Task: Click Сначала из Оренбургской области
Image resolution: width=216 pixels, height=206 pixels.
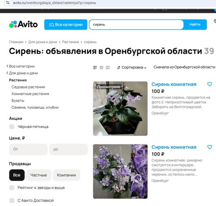Action: point(184,67)
